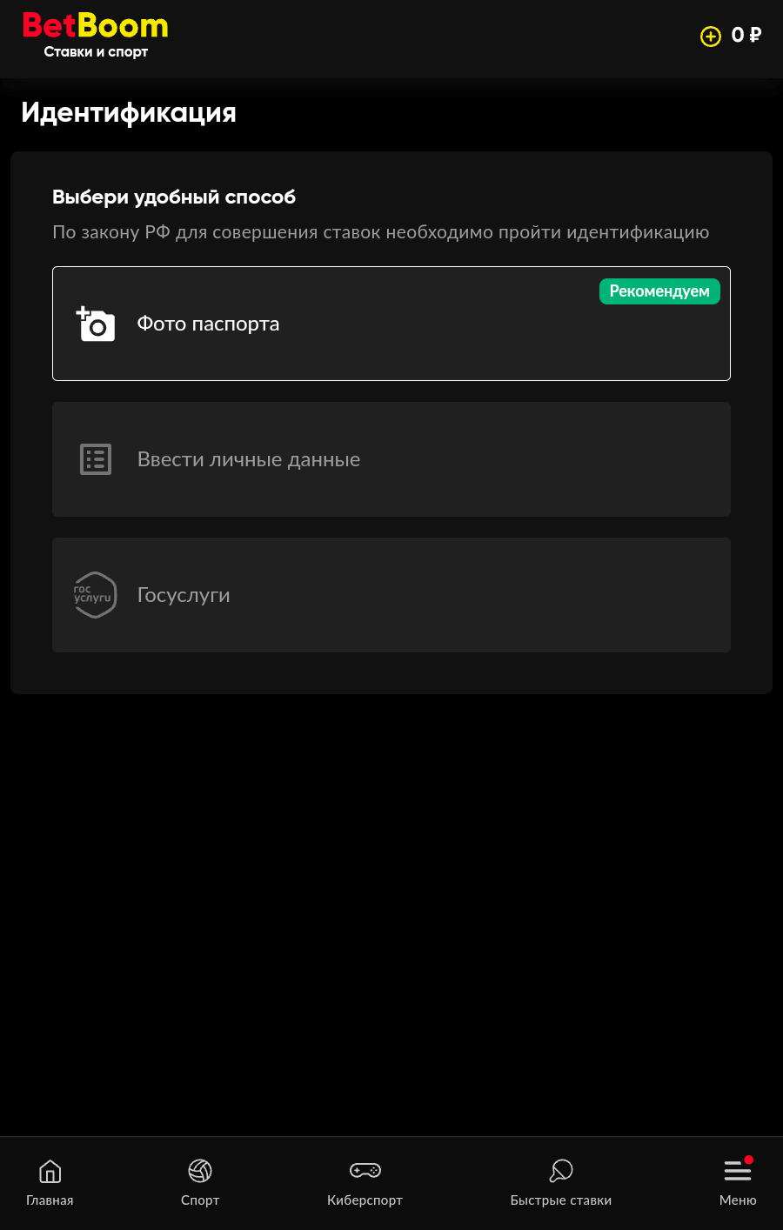Image resolution: width=783 pixels, height=1230 pixels.
Task: Tap the home icon in bottom bar
Action: point(50,1171)
